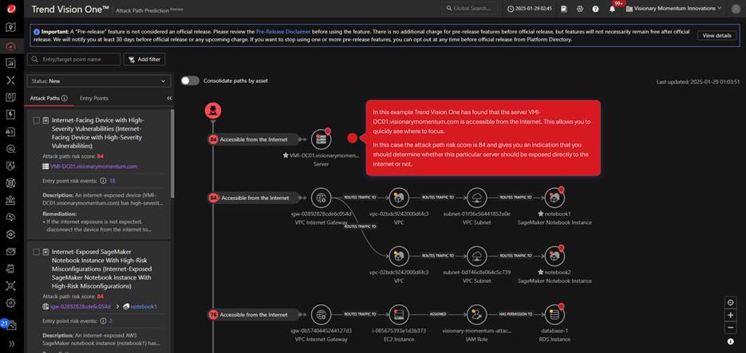Zoom in with the plus button
The width and height of the screenshot is (746, 353).
click(x=730, y=315)
